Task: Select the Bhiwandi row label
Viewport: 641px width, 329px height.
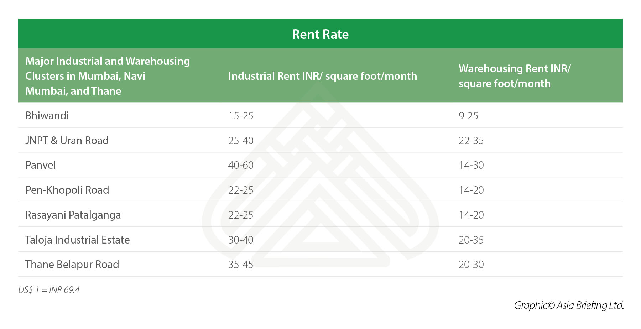Action: click(47, 115)
